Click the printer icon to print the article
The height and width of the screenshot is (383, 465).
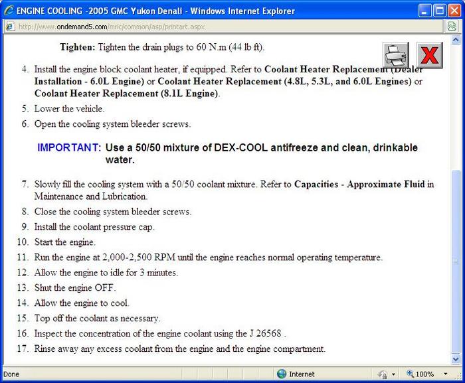coord(396,55)
